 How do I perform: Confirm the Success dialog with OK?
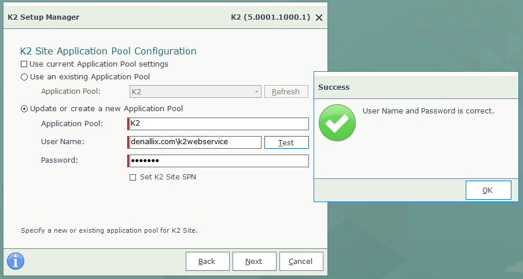click(488, 190)
